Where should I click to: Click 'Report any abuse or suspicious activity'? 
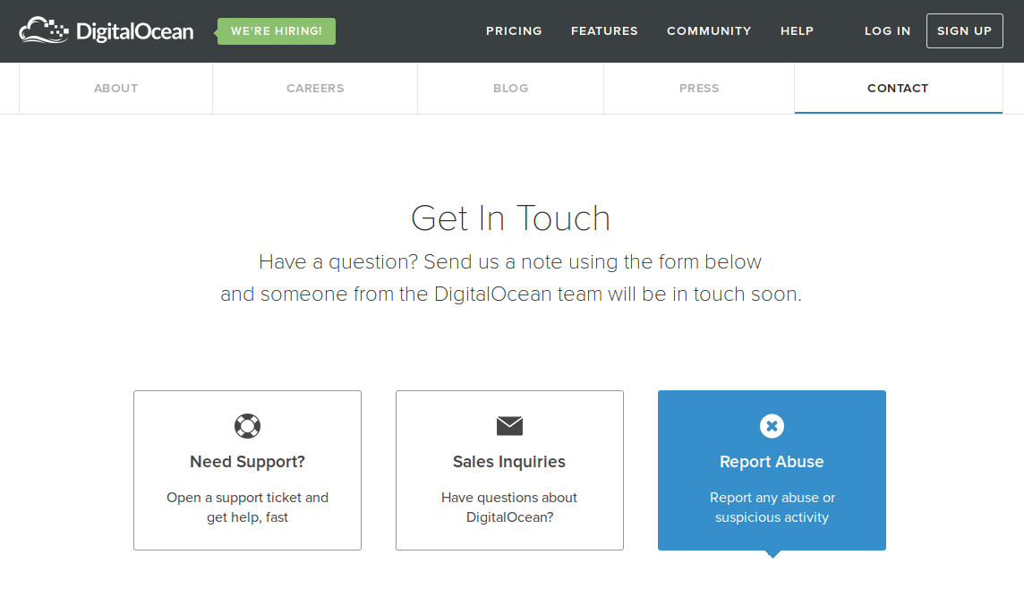[772, 508]
